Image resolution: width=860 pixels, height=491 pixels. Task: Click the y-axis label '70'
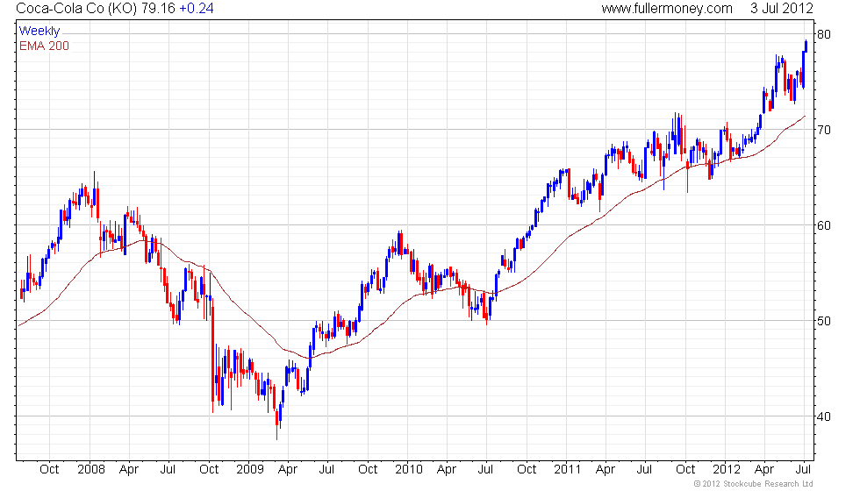tap(824, 130)
